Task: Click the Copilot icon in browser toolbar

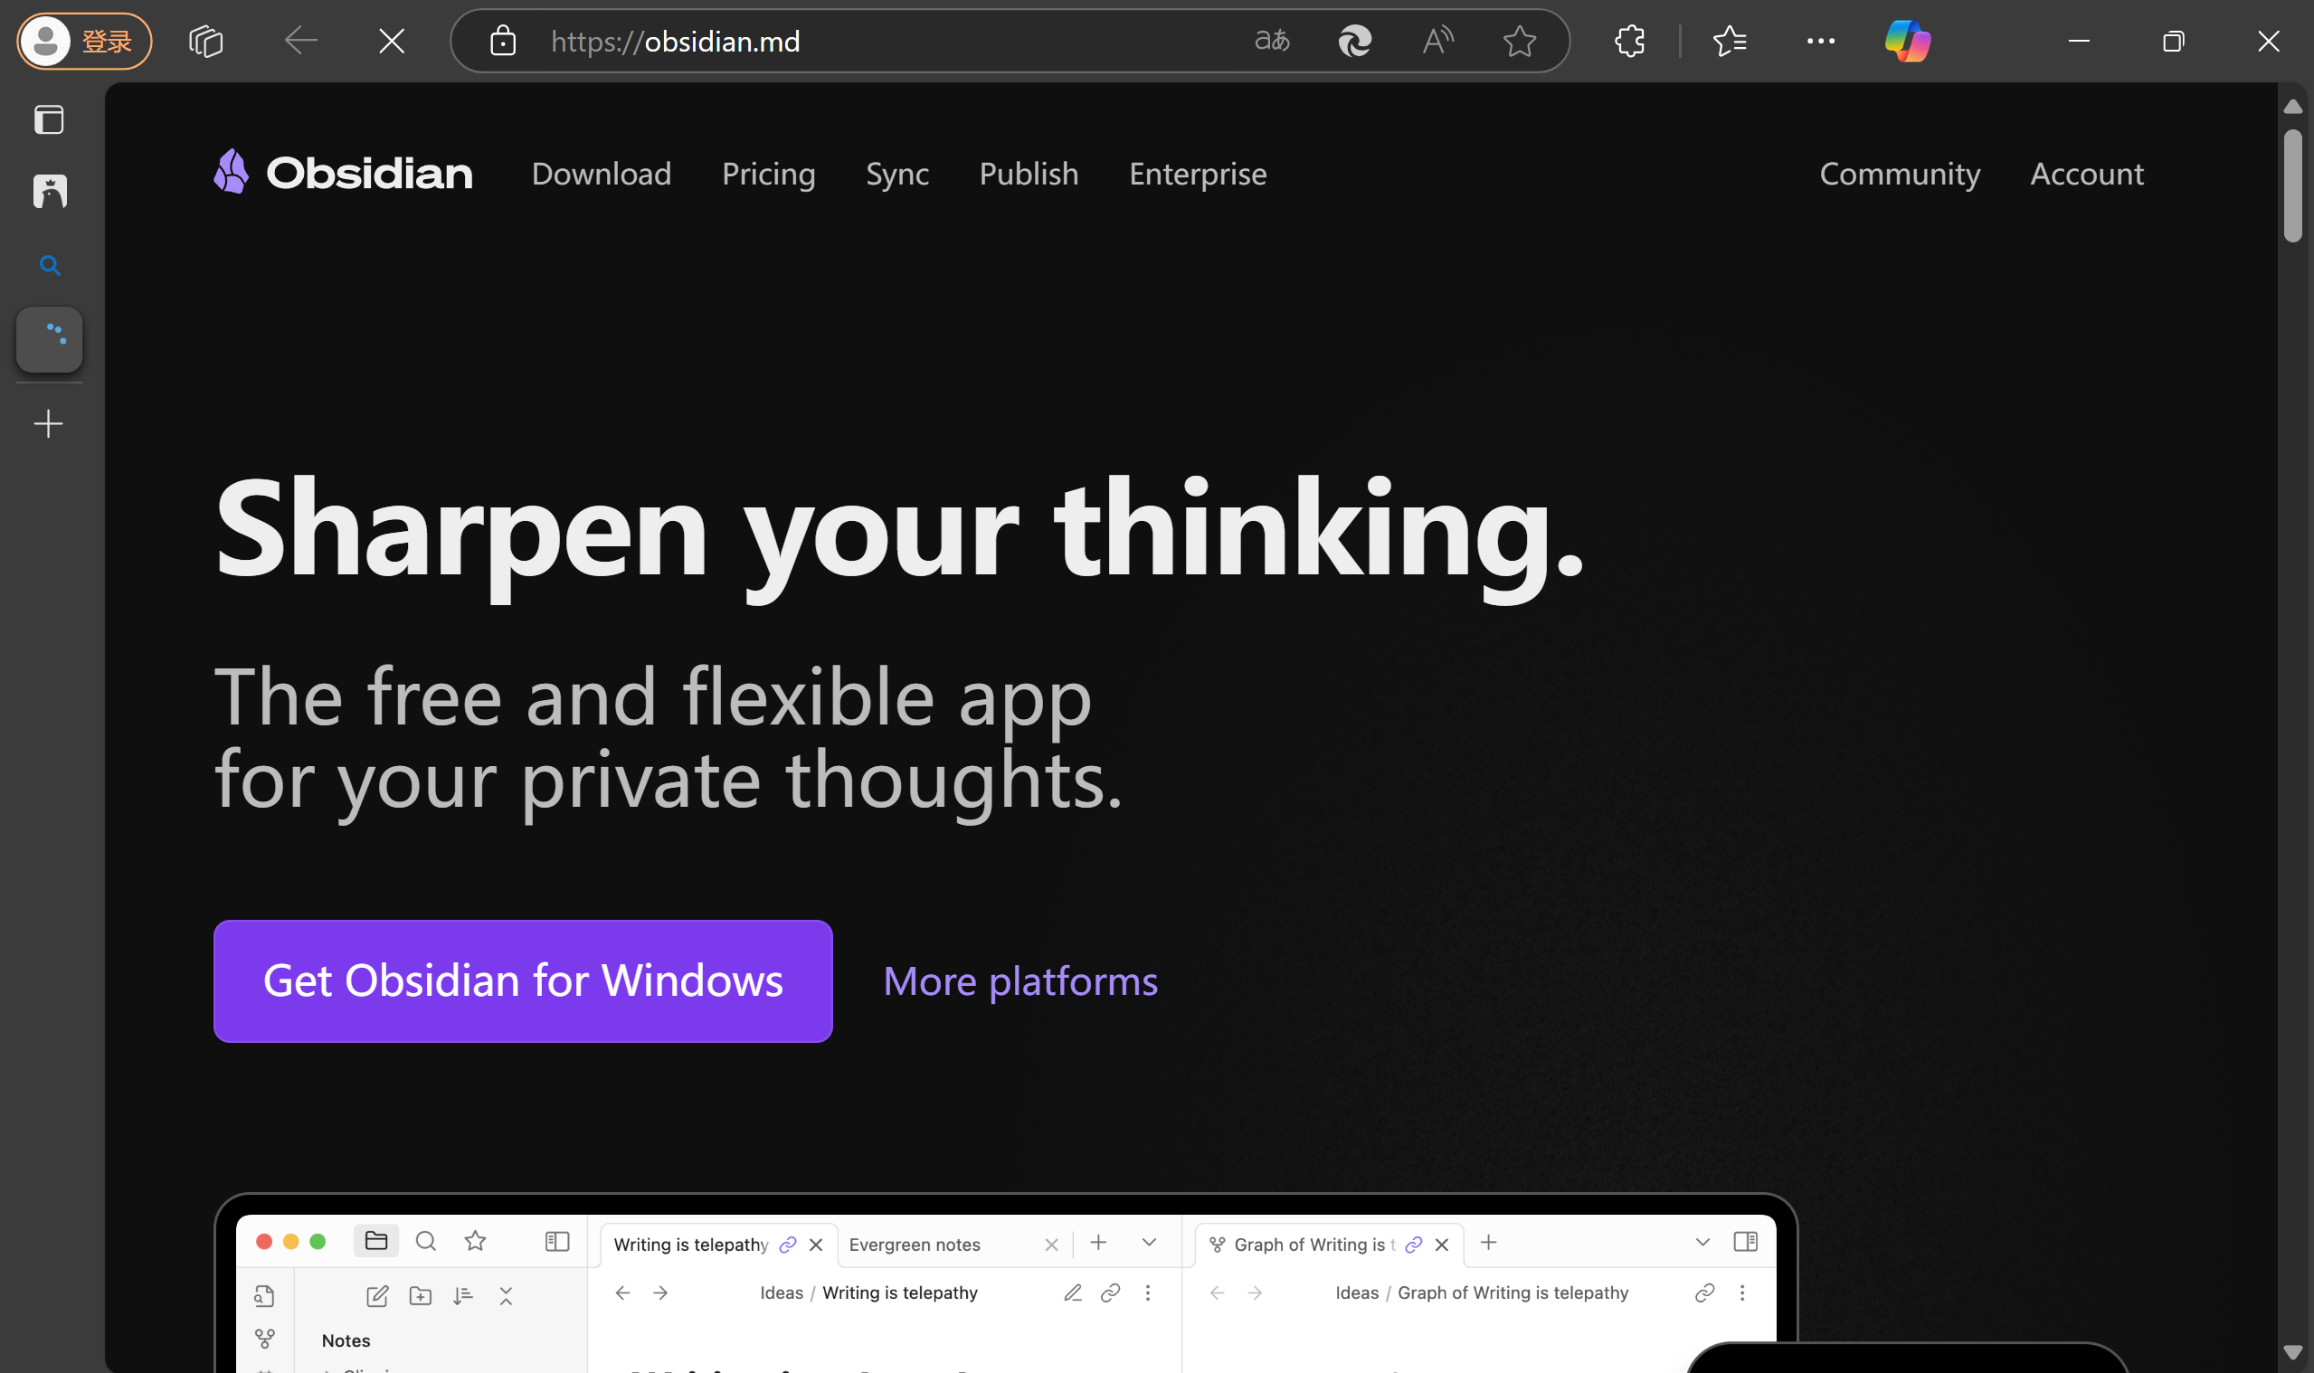Action: [1907, 41]
